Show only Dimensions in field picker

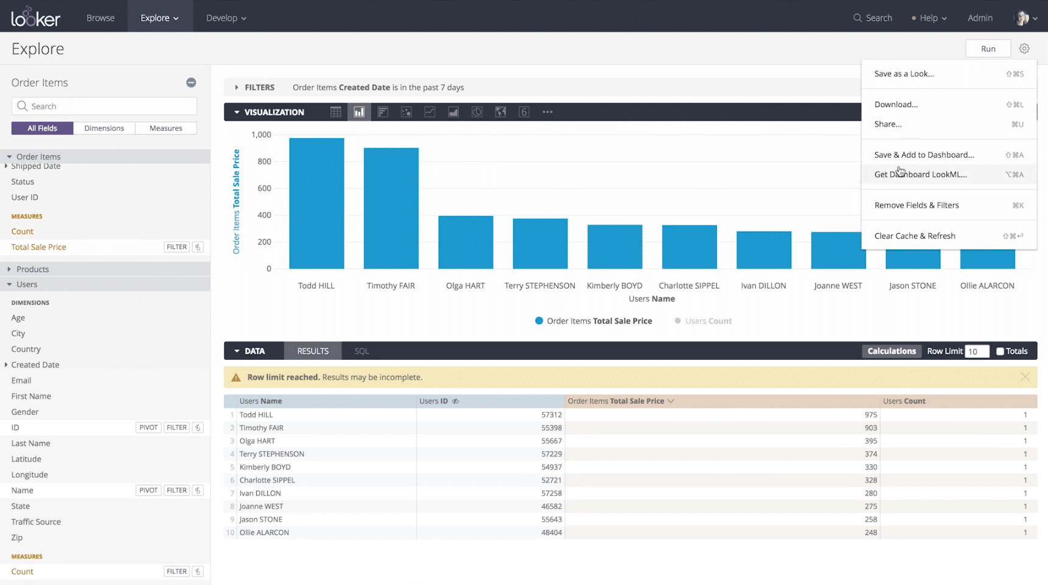(x=104, y=128)
